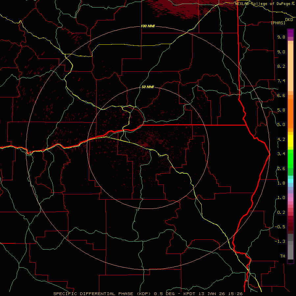Click the 9.8 legend value
The image size is (296, 296).
click(281, 37)
